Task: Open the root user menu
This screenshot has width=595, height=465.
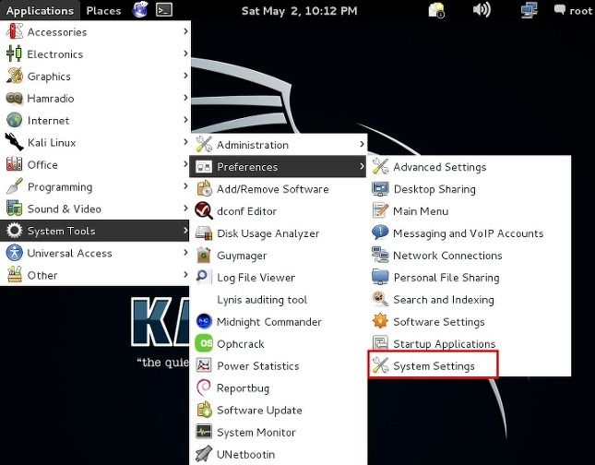Action: (573, 11)
